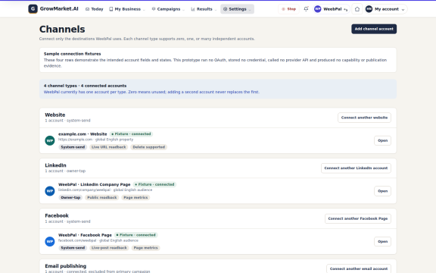The height and width of the screenshot is (273, 436).
Task: Click the Channels page heading
Action: 62,30
